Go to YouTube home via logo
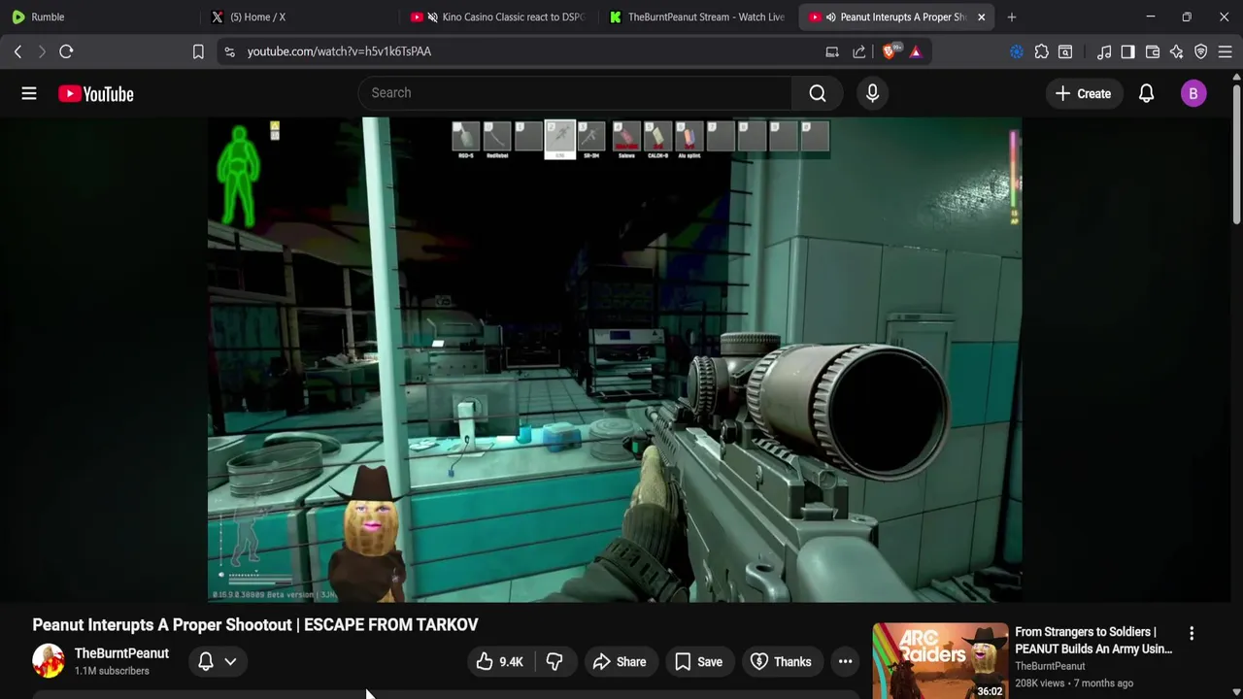Image resolution: width=1243 pixels, height=699 pixels. point(95,94)
